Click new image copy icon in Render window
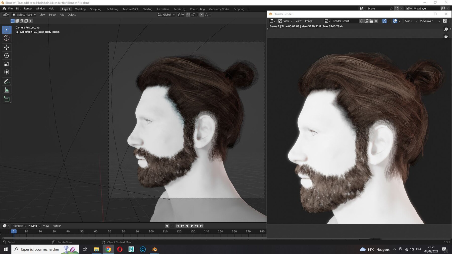The height and width of the screenshot is (254, 452). pyautogui.click(x=366, y=21)
